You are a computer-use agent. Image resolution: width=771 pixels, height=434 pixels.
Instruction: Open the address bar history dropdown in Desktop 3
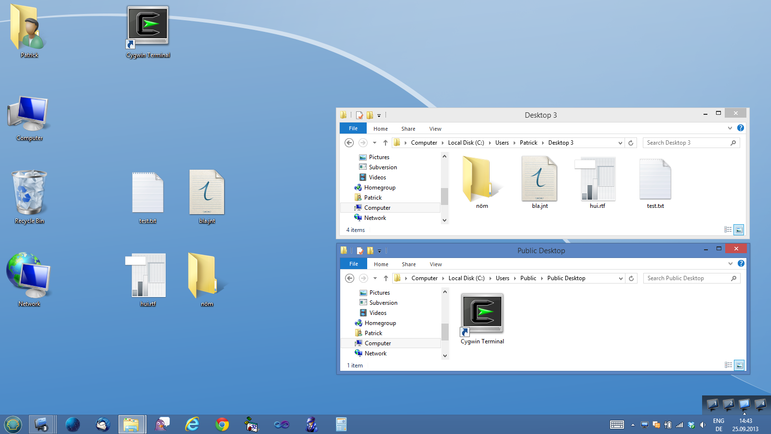tap(620, 143)
